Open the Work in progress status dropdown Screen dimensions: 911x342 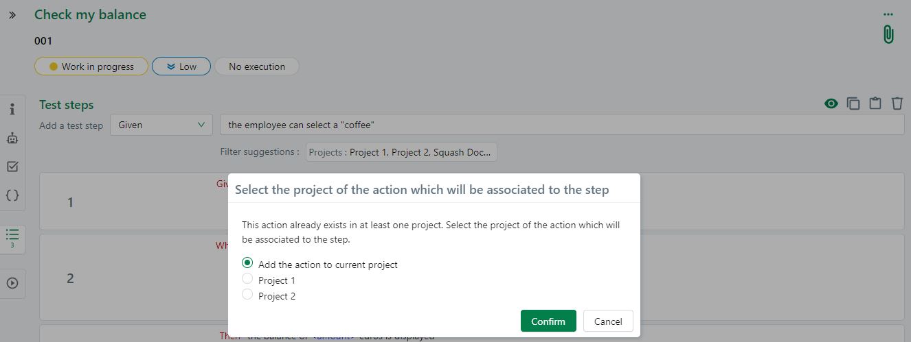pyautogui.click(x=91, y=66)
